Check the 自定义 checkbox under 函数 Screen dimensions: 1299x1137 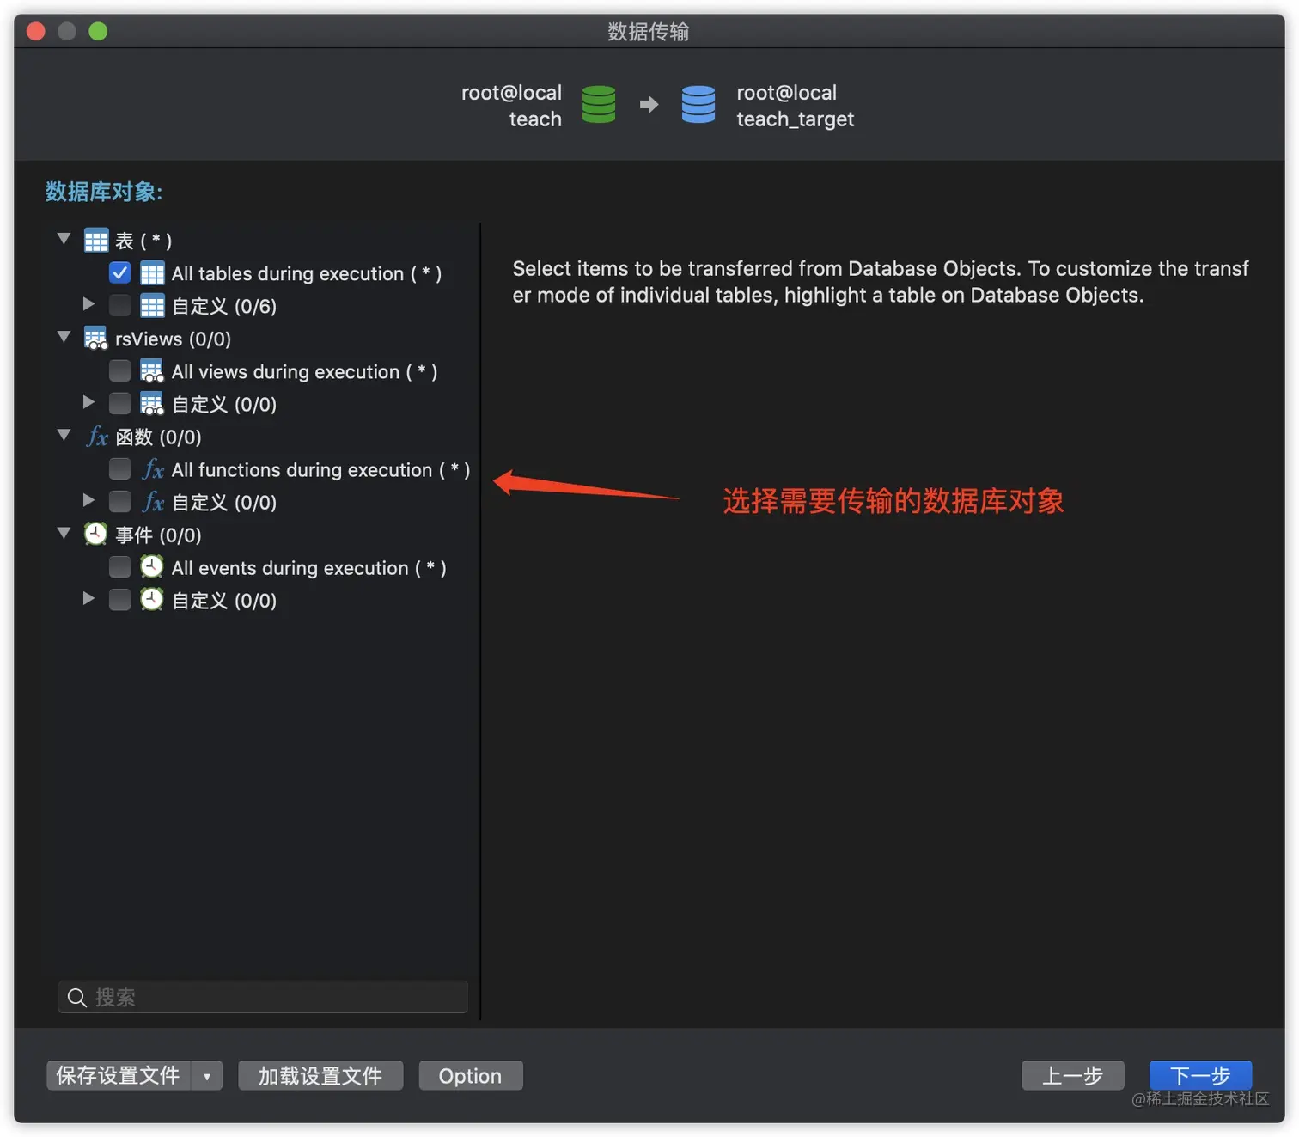(120, 502)
